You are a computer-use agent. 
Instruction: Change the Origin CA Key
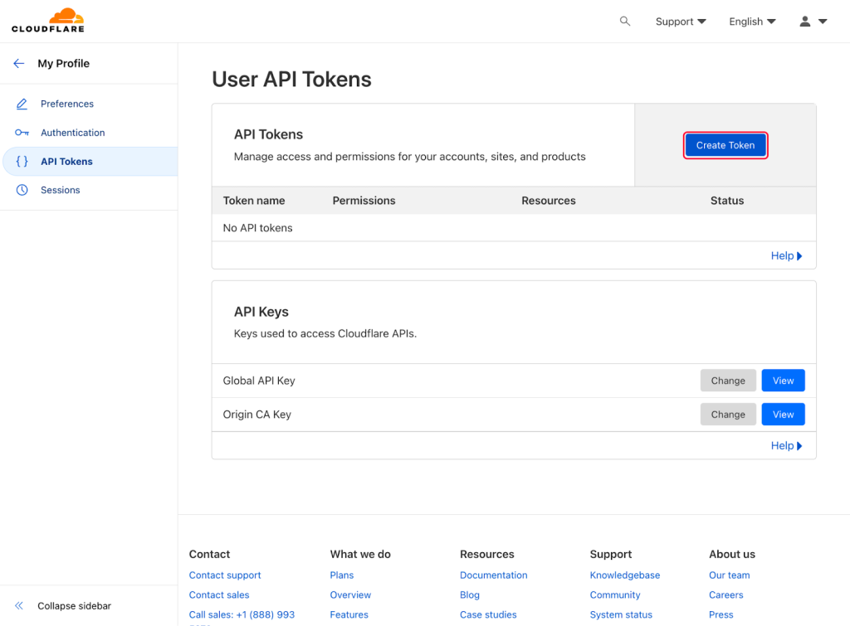727,415
